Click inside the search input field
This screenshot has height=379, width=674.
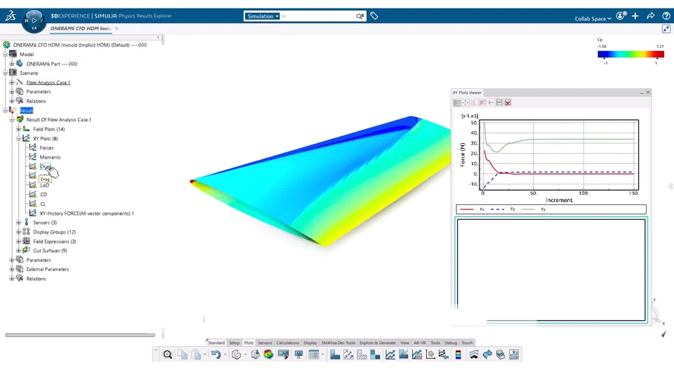pyautogui.click(x=317, y=16)
